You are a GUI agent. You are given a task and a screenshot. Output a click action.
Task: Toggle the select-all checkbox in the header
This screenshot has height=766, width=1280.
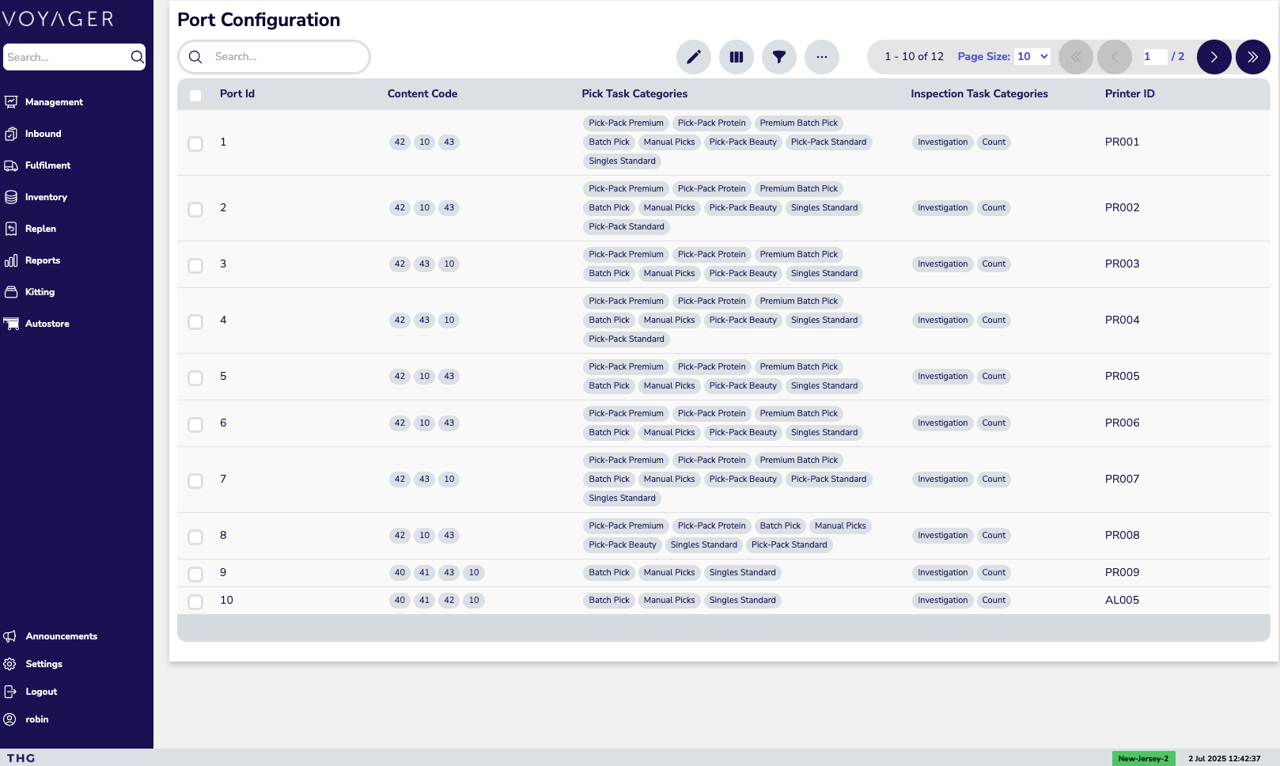(195, 94)
